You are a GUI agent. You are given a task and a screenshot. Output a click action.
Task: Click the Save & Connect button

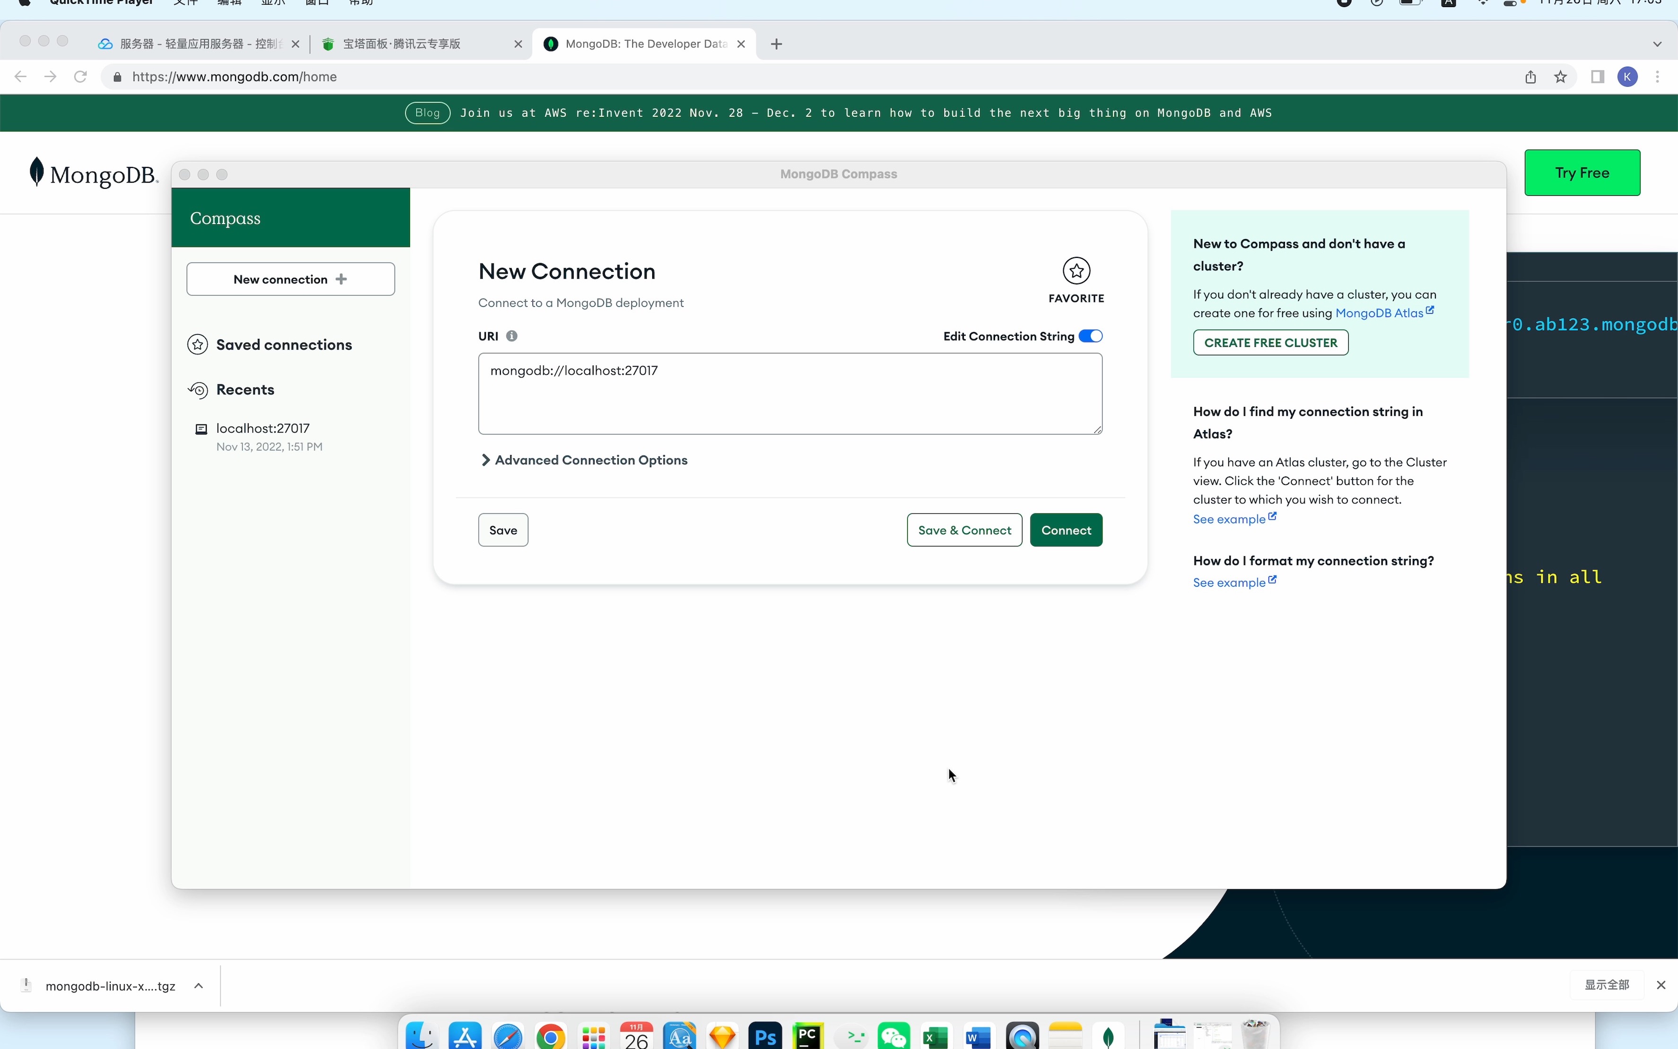[964, 529]
